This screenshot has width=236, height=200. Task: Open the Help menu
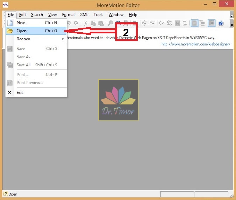[133, 15]
